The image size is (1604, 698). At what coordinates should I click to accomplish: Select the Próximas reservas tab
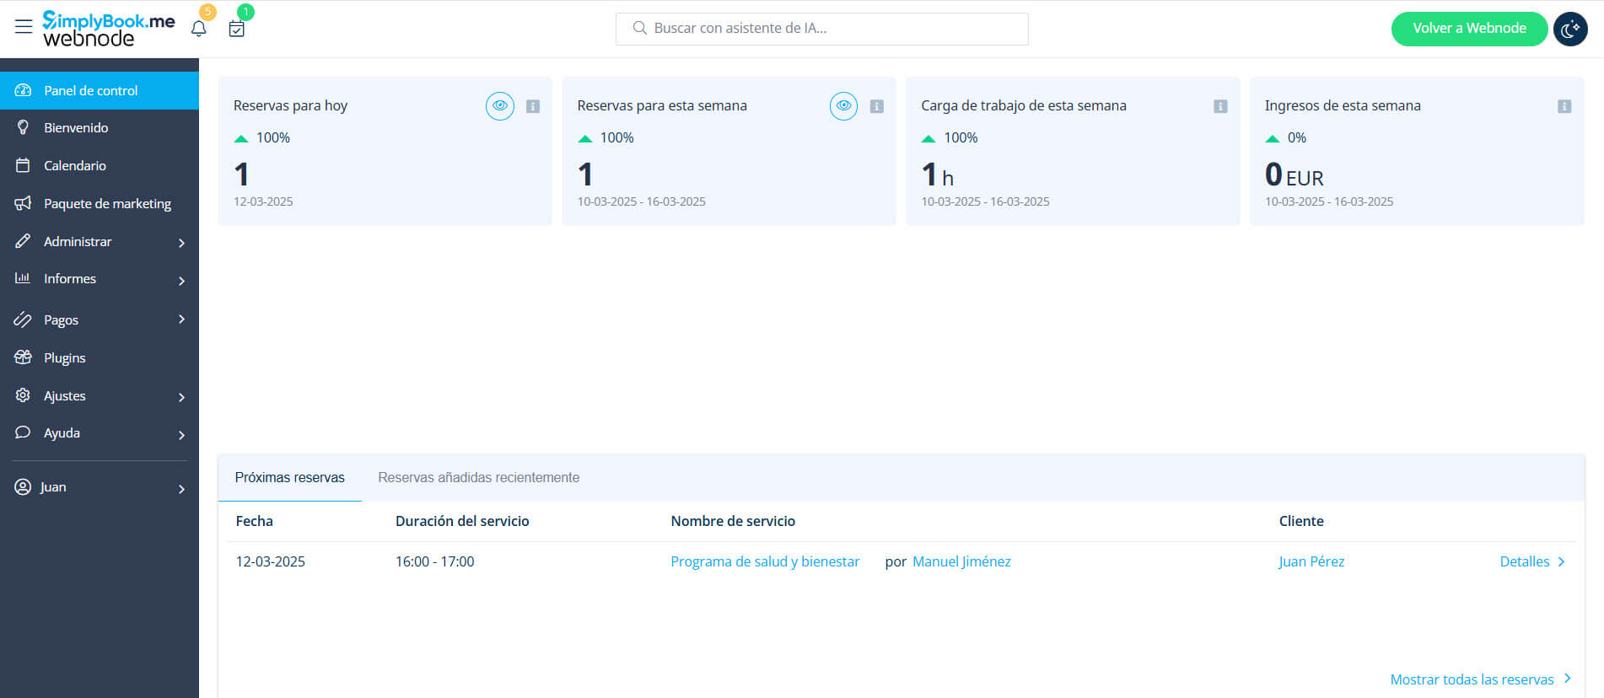tap(289, 477)
